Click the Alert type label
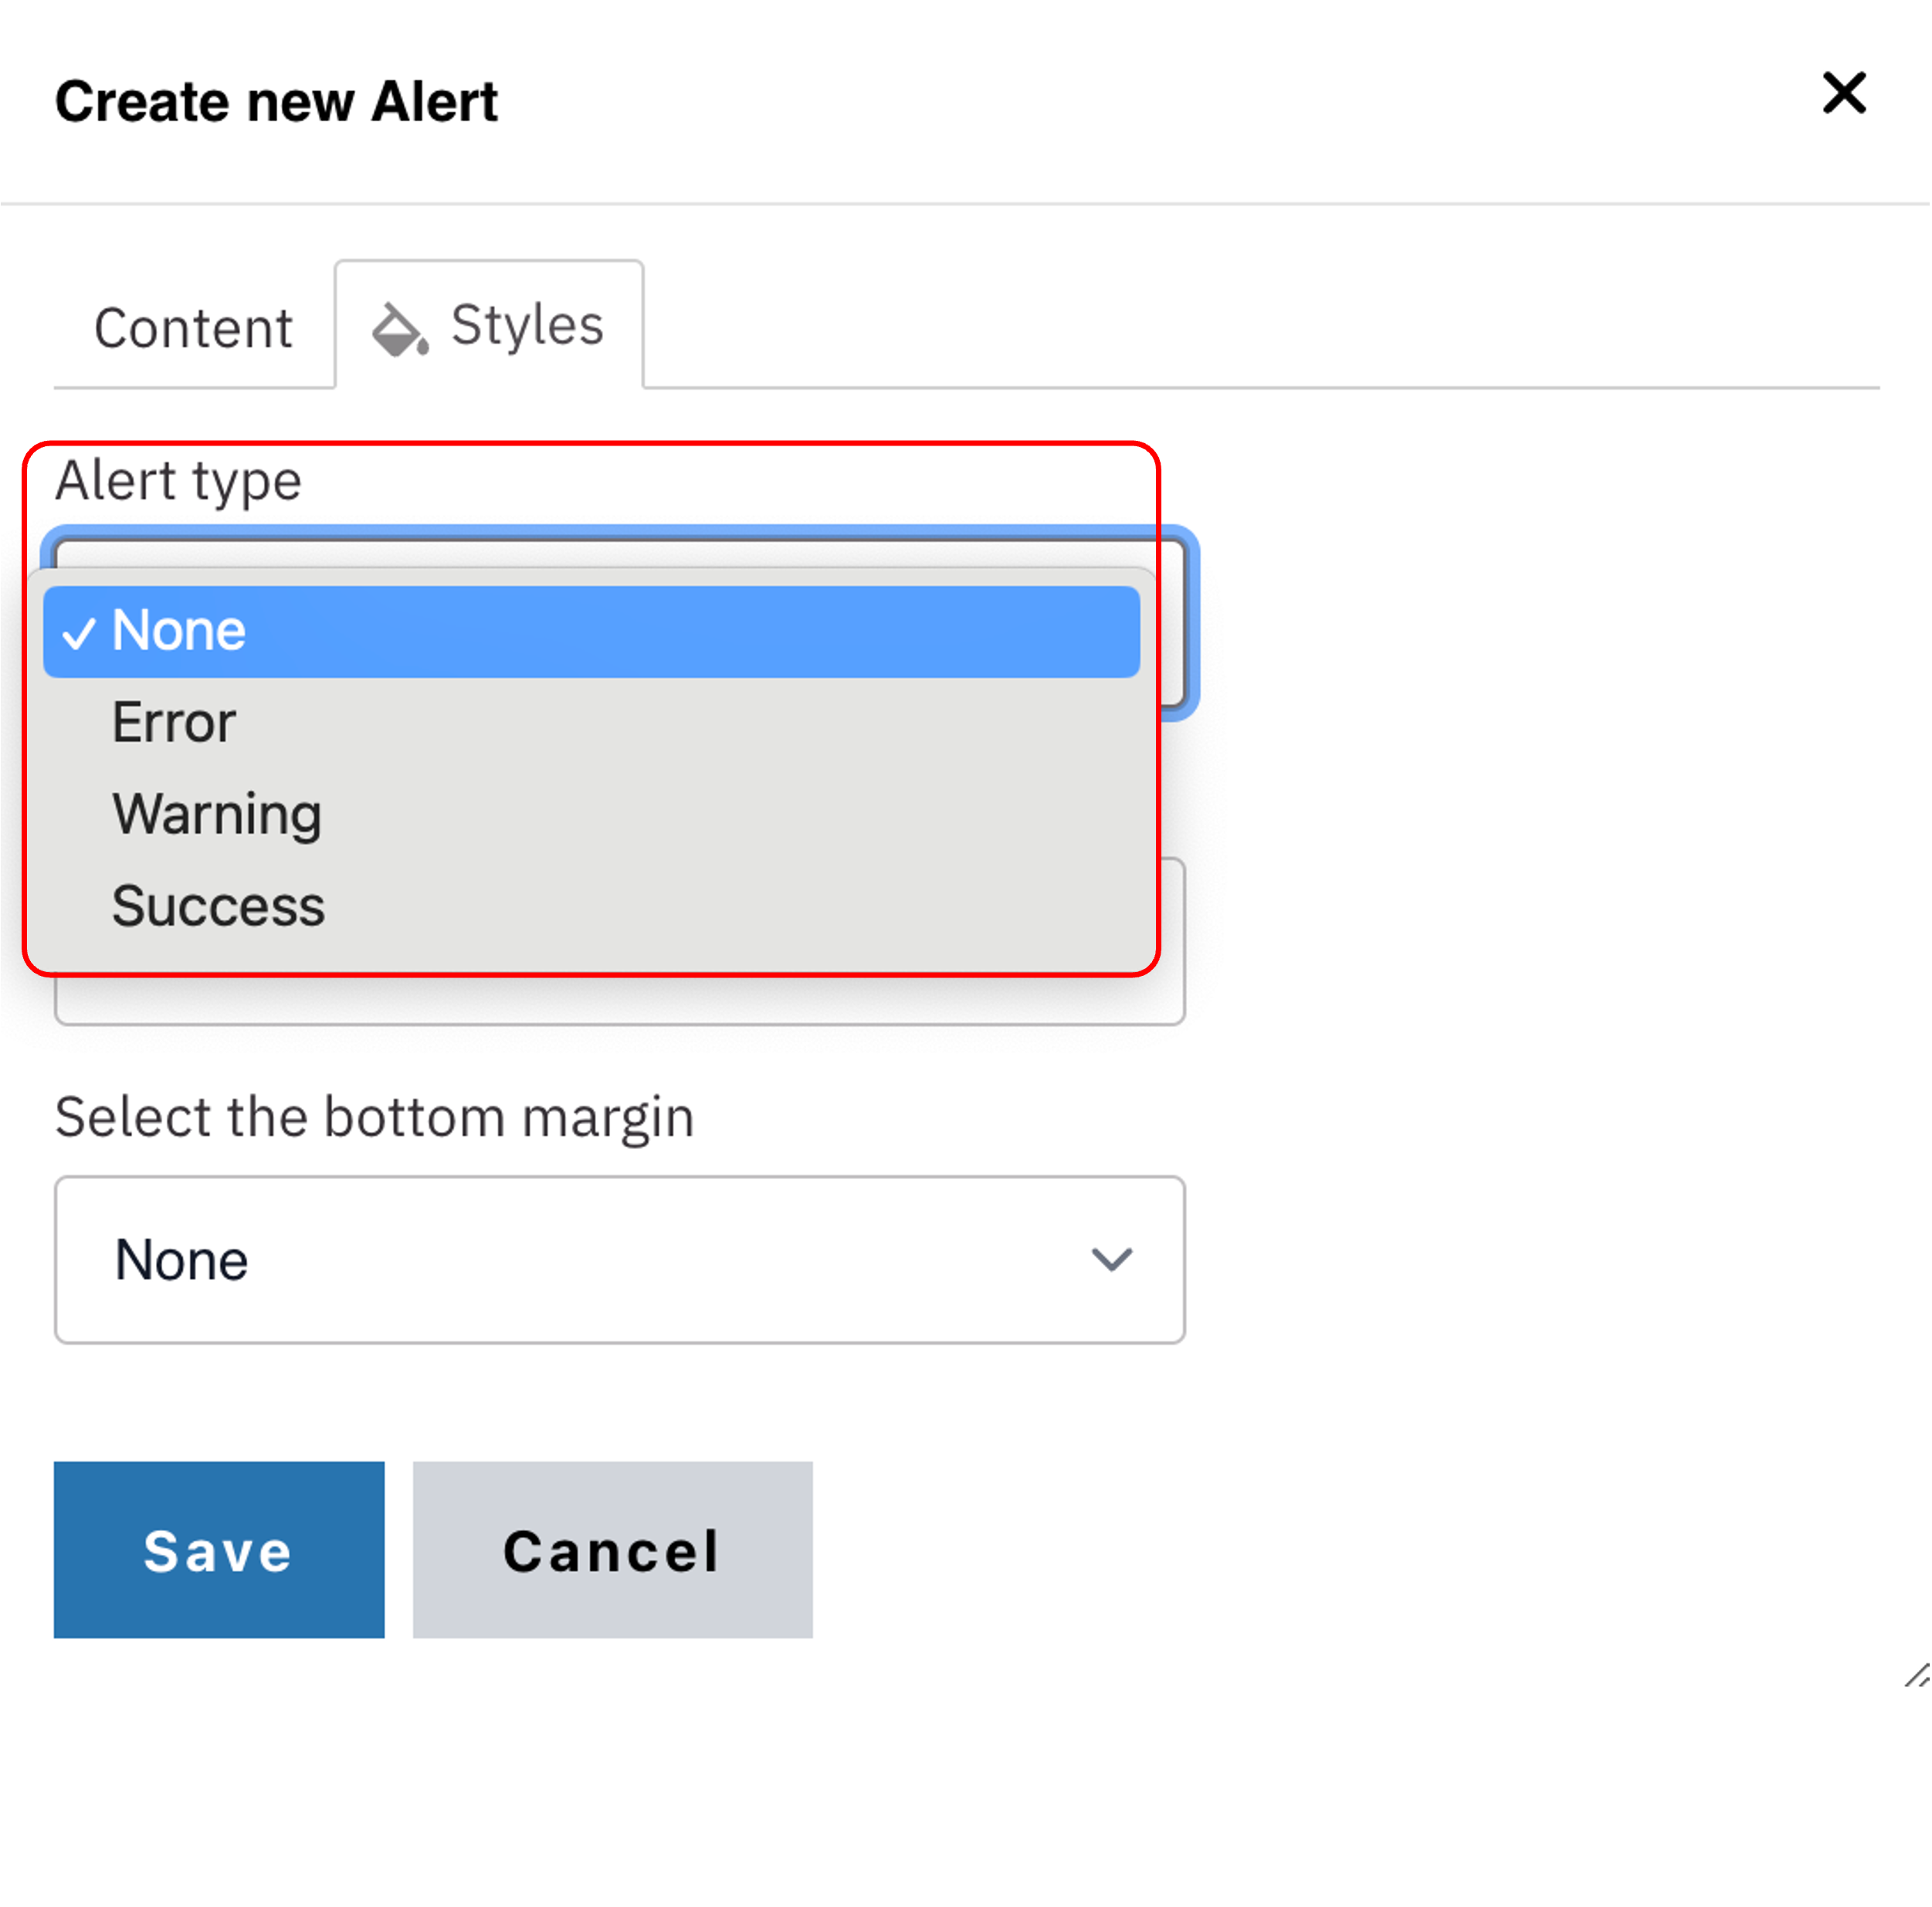The height and width of the screenshot is (1907, 1932). (178, 481)
